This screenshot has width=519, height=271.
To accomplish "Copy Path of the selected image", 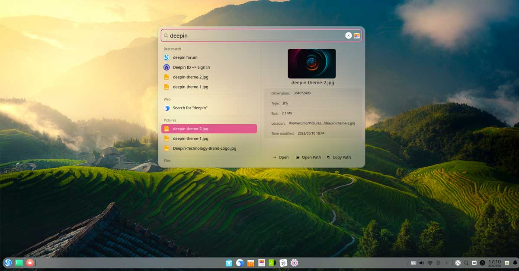I will tap(339, 157).
